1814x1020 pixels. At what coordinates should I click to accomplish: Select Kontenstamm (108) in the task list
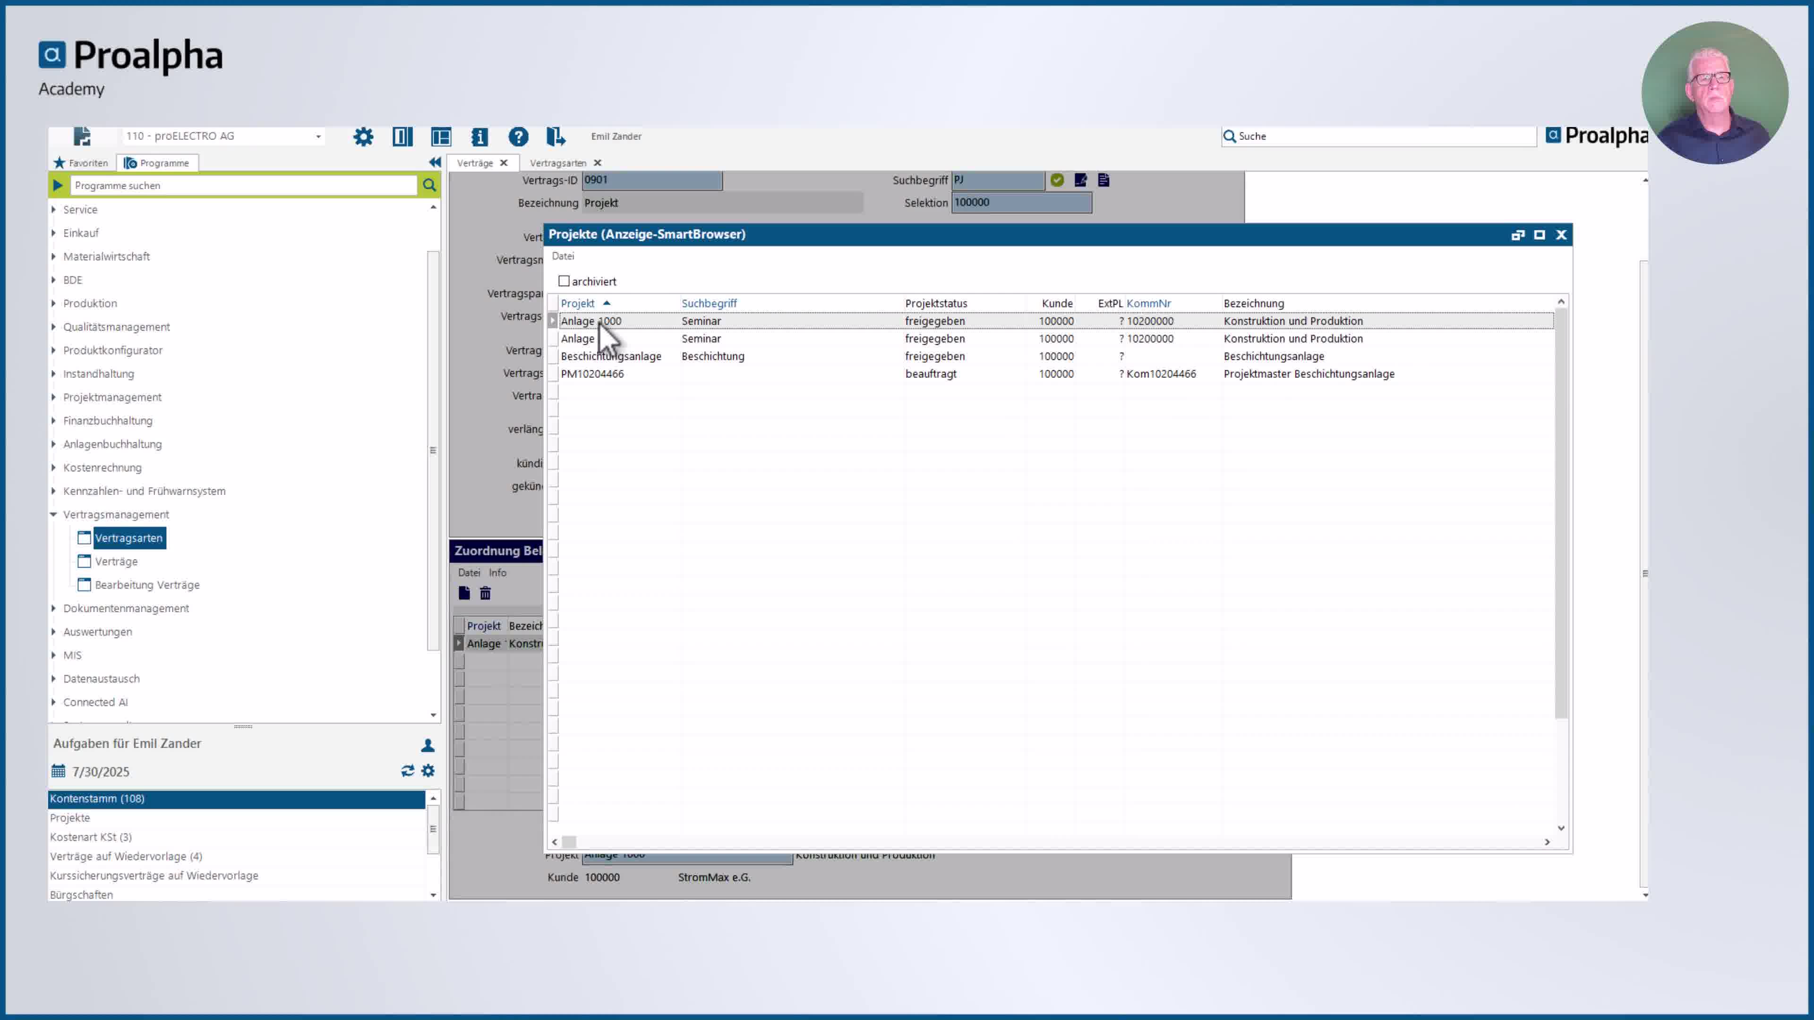click(x=237, y=798)
